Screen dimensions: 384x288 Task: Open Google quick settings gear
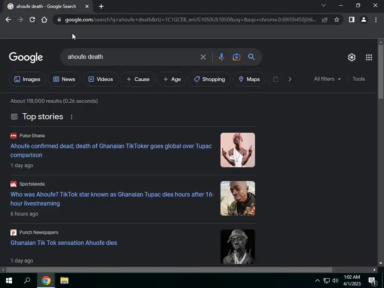(x=352, y=57)
